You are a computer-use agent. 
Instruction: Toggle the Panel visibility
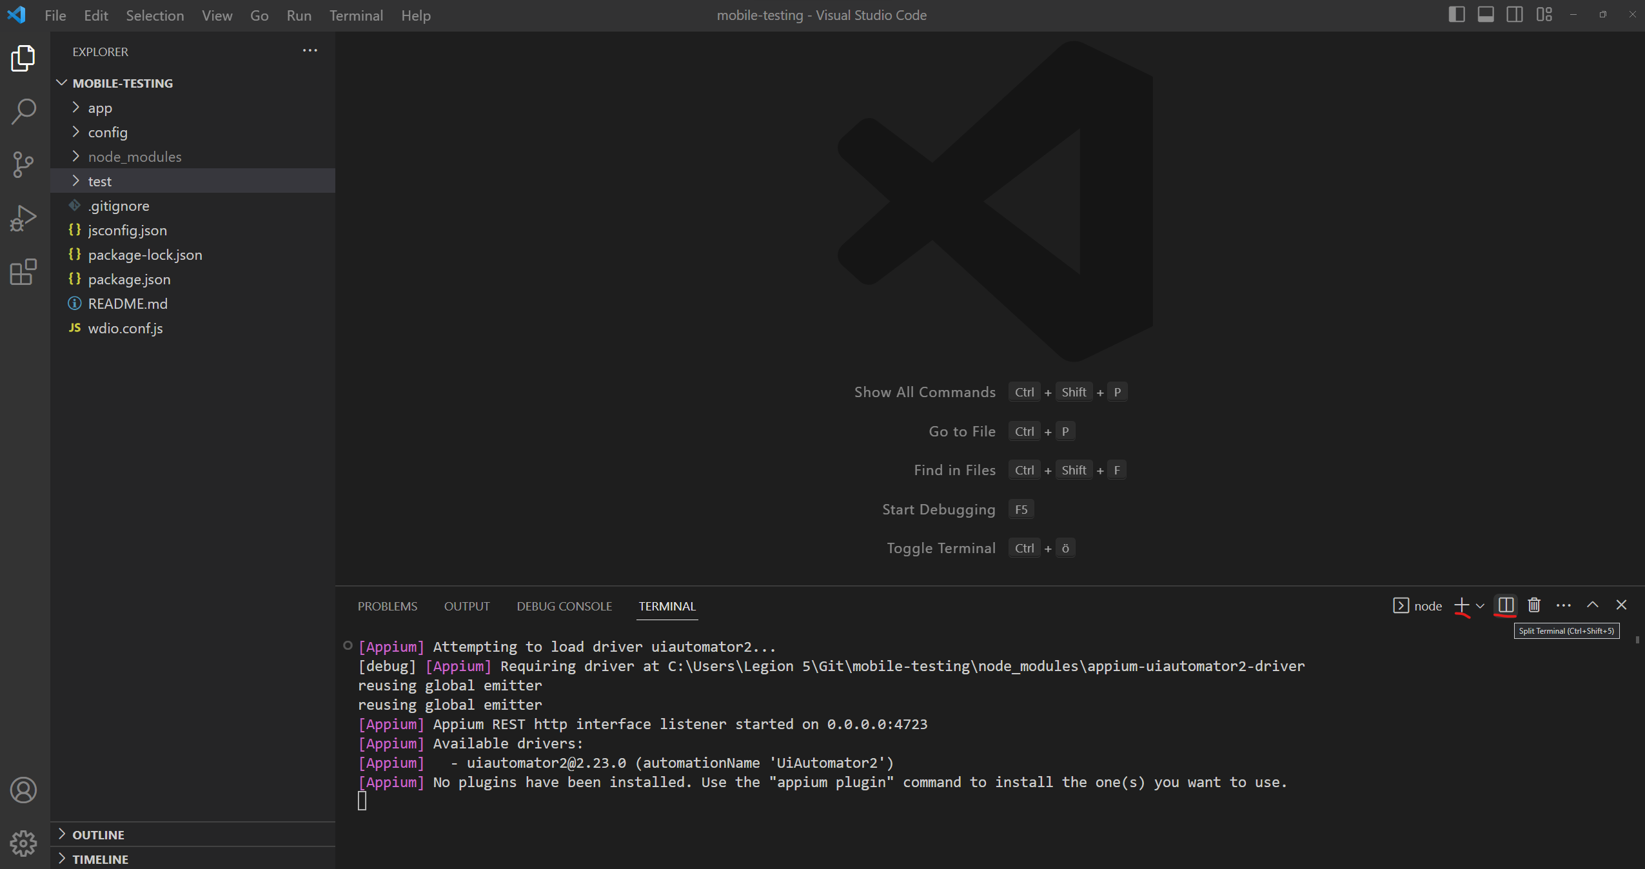coord(1486,14)
